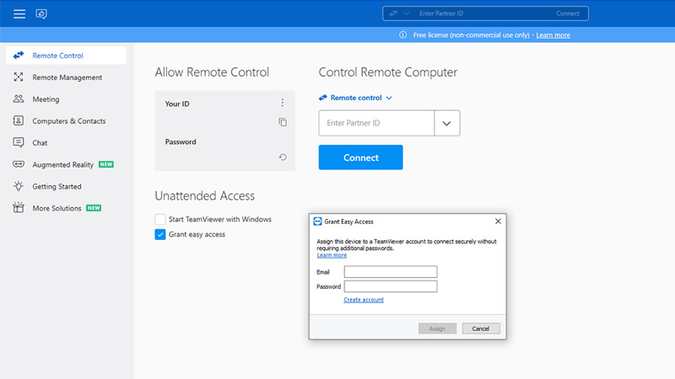Copy Your ID with the copy icon
The width and height of the screenshot is (675, 379).
283,122
